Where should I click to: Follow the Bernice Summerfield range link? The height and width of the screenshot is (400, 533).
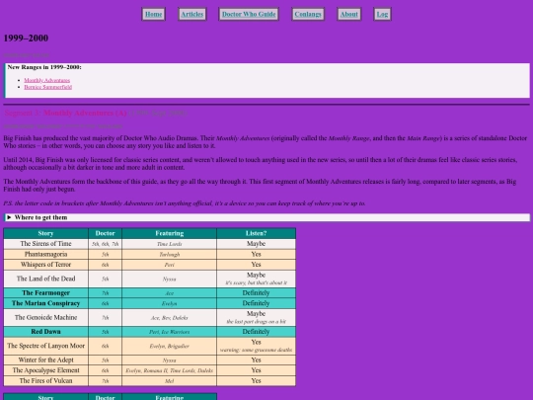tap(48, 87)
